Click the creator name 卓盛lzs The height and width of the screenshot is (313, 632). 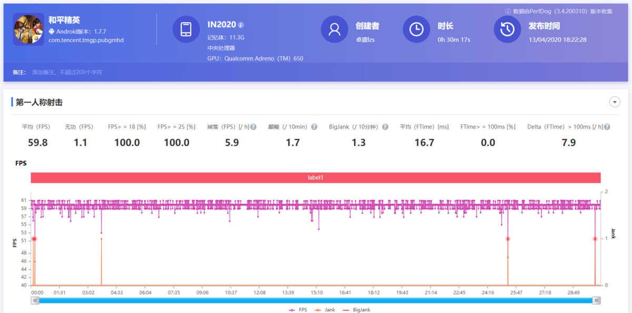(365, 40)
